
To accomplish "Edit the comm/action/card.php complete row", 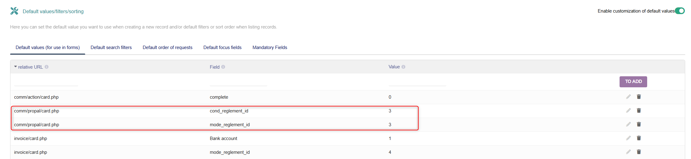I will (628, 97).
